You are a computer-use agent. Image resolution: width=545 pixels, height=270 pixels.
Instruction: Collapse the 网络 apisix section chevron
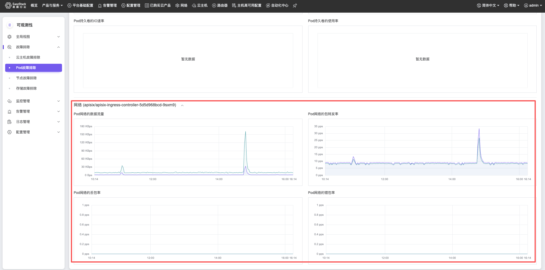182,105
